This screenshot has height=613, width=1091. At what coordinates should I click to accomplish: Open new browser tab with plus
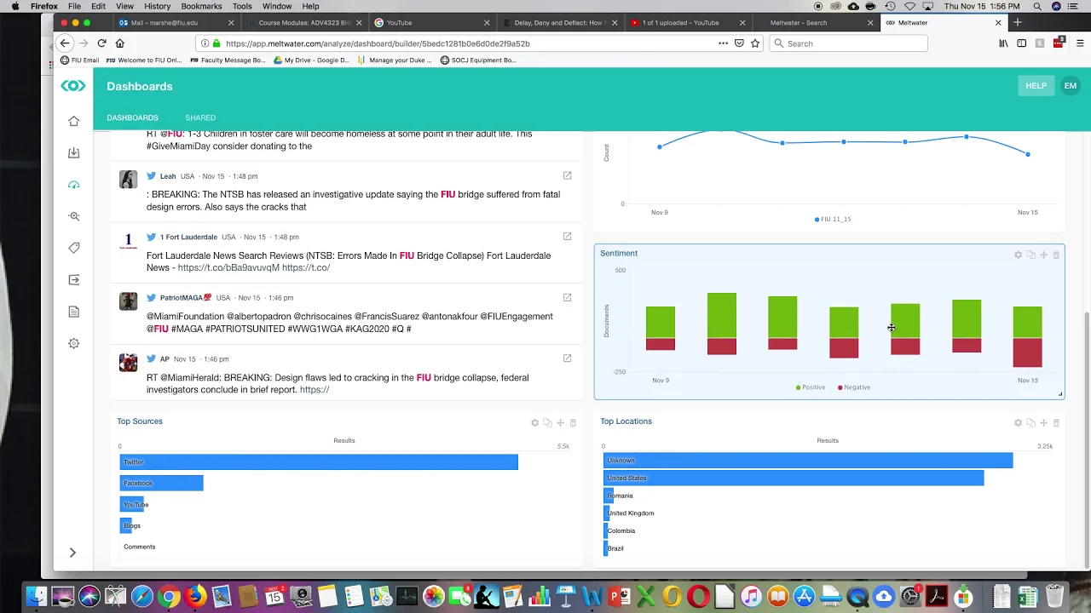[1017, 23]
